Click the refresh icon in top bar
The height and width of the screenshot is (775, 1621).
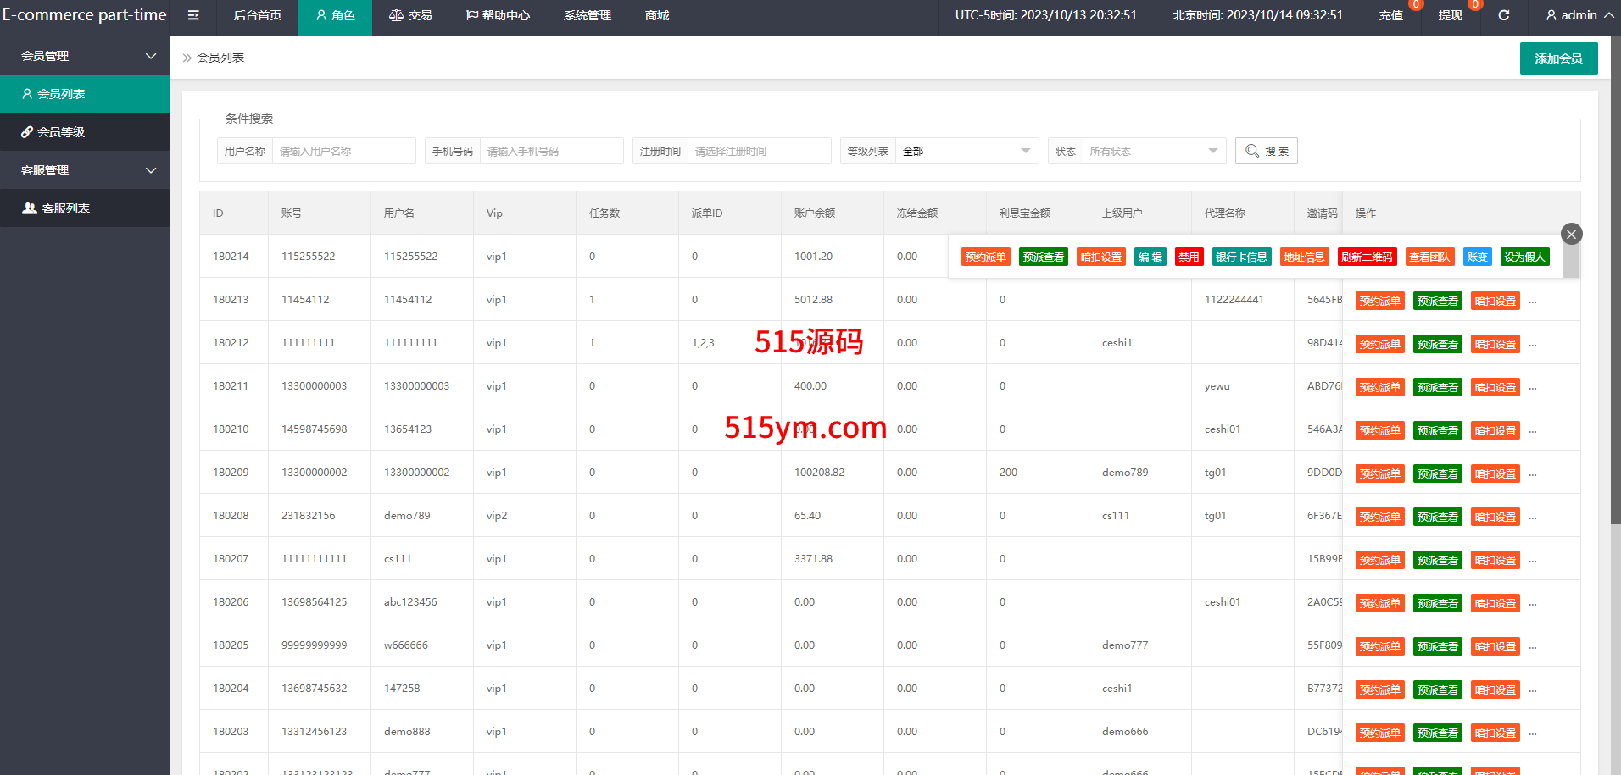[1503, 15]
